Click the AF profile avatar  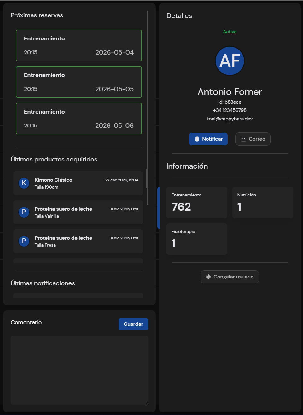click(x=230, y=61)
